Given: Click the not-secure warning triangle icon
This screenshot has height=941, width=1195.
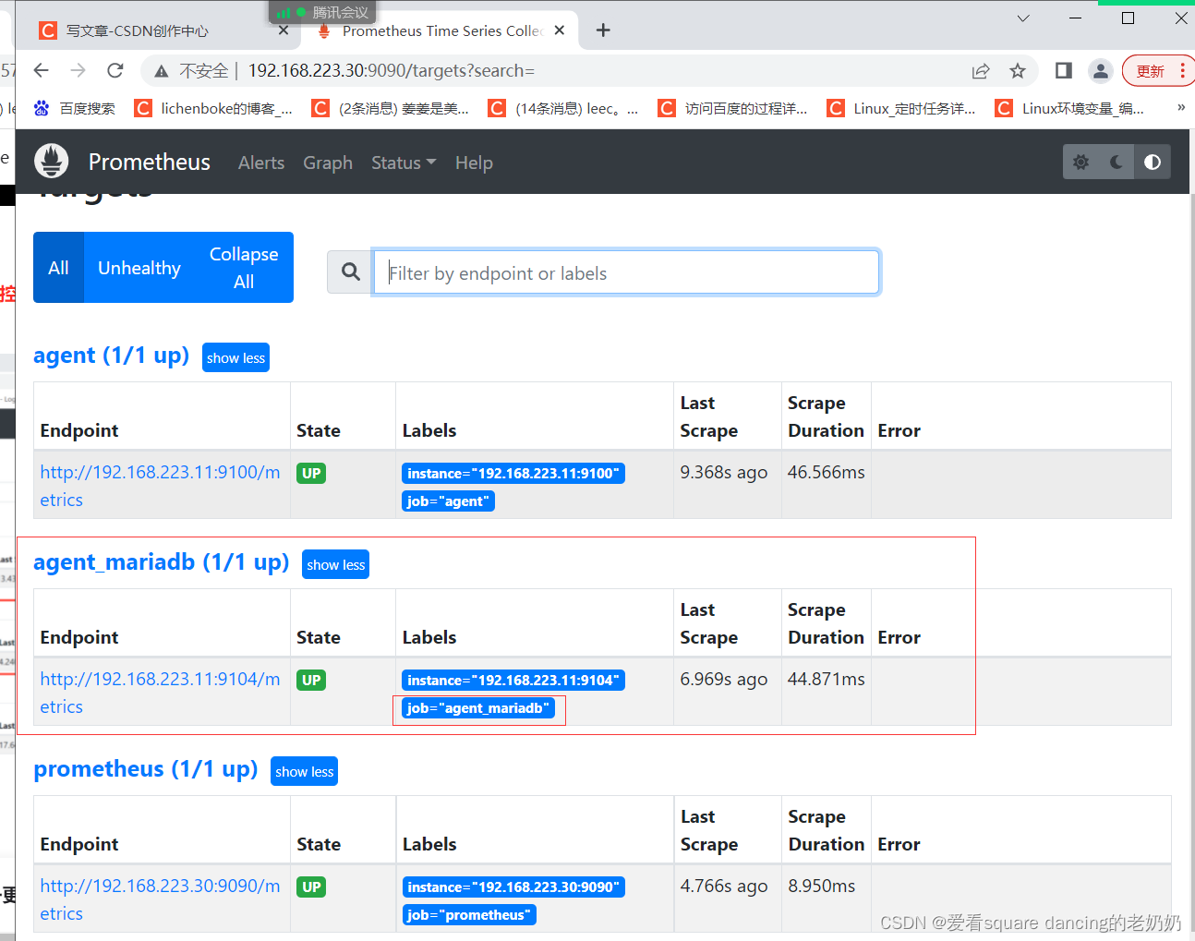Looking at the screenshot, I should pyautogui.click(x=162, y=71).
